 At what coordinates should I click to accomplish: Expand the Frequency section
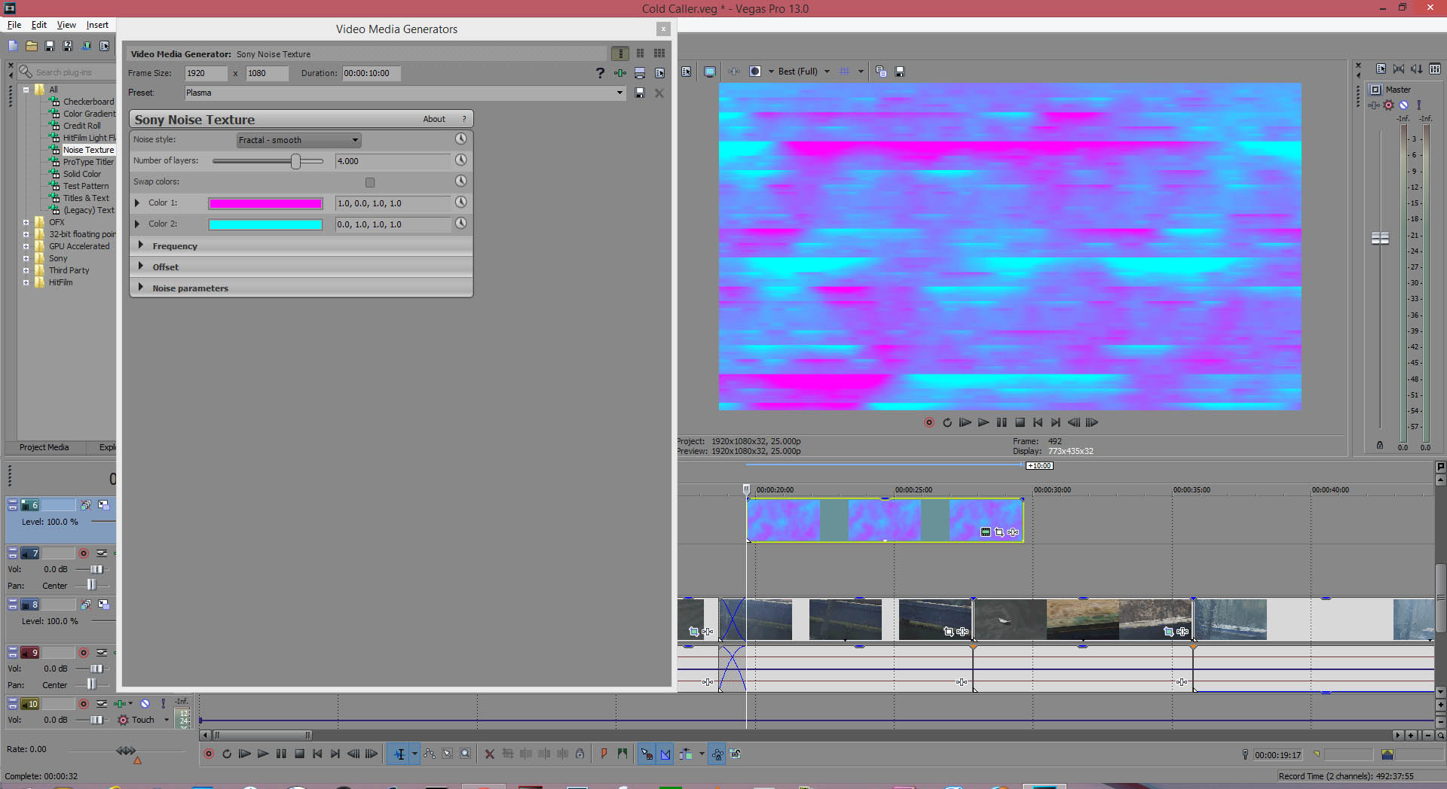[x=141, y=245]
